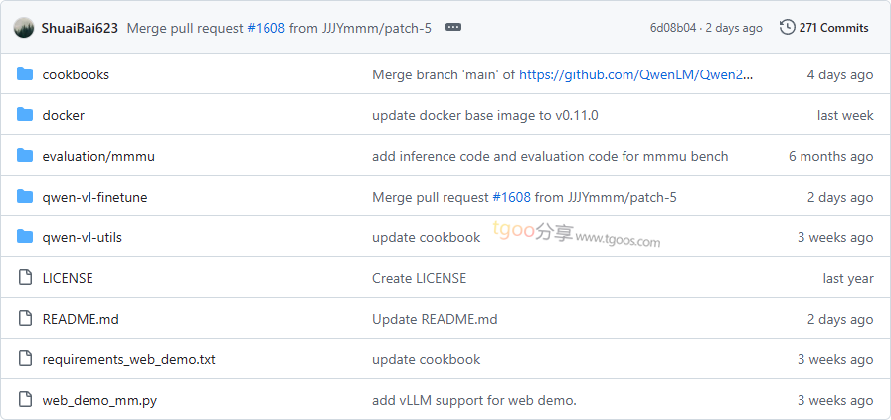Click the README.md file icon
This screenshot has width=891, height=420.
tap(25, 319)
